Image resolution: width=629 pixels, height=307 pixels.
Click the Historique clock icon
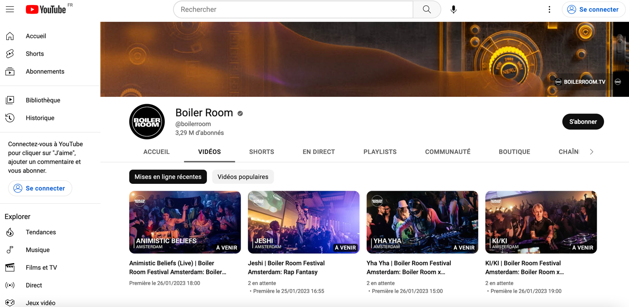click(x=10, y=118)
